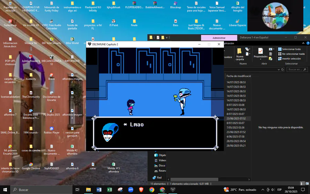Click the ESP language indicator in tray
The height and width of the screenshot is (194, 310).
[279, 190]
